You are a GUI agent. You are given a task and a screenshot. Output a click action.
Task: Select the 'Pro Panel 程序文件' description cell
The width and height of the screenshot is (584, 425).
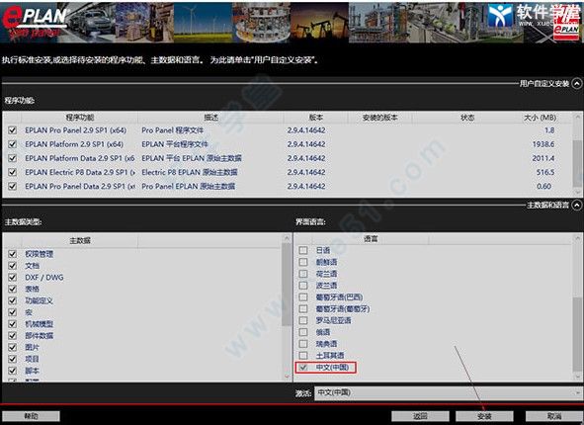click(173, 130)
